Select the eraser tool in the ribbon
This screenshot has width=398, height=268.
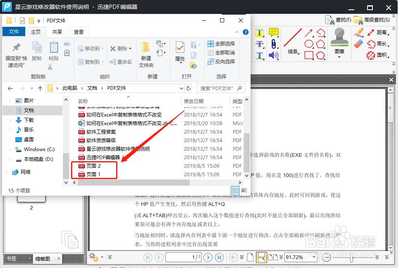[x=358, y=43]
